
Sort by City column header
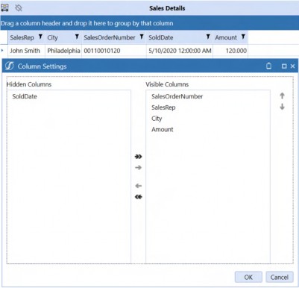pos(52,37)
